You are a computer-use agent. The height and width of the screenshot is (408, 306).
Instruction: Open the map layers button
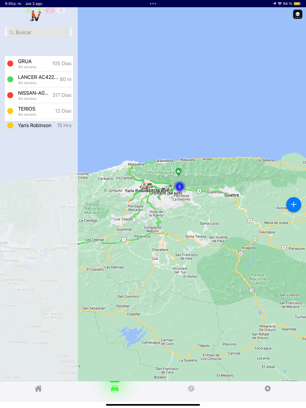point(297,14)
